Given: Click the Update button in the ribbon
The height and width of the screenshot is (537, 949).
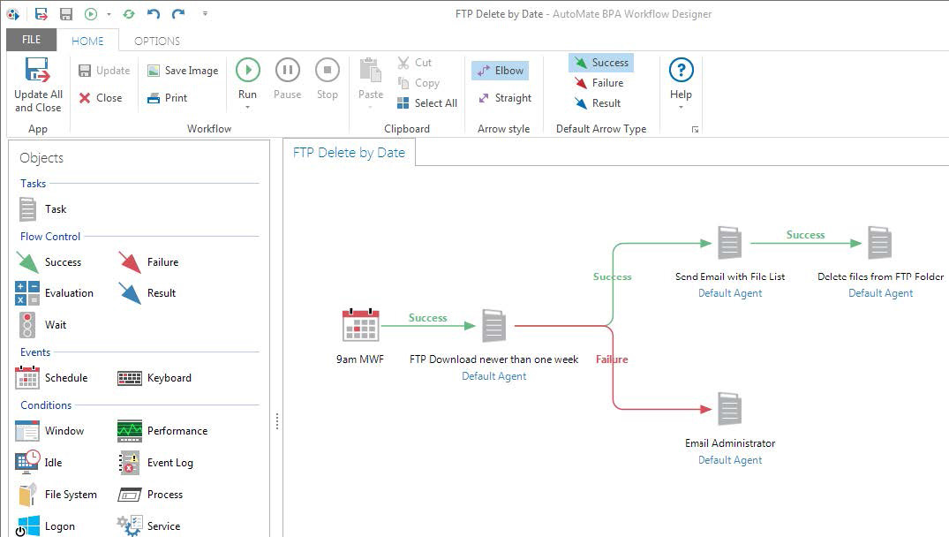Looking at the screenshot, I should [104, 71].
